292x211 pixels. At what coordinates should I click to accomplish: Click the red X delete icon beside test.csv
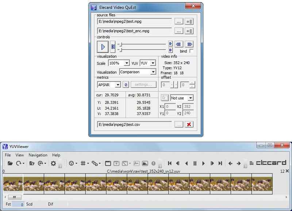189,125
